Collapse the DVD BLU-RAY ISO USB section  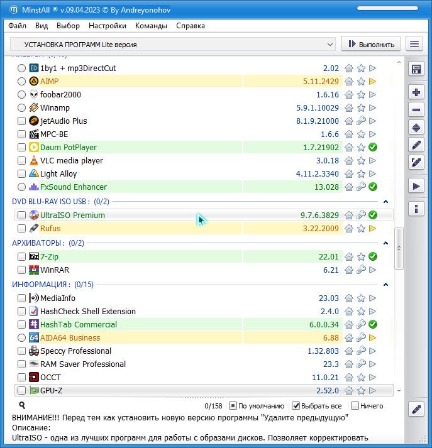click(385, 202)
